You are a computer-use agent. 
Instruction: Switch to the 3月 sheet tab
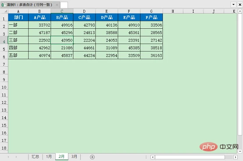coord(74,157)
